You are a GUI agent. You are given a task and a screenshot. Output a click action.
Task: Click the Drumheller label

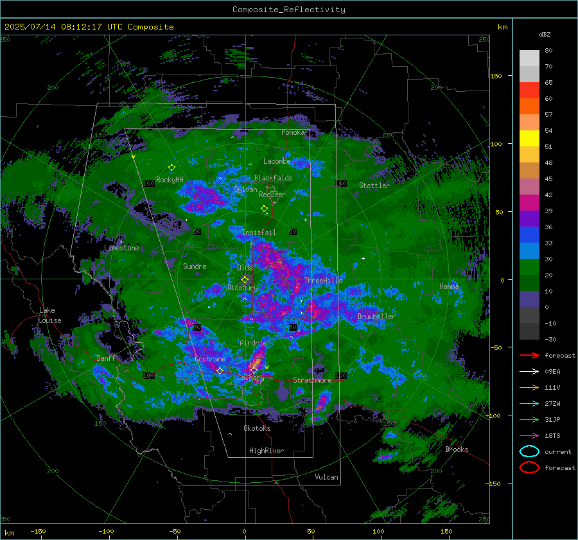(x=376, y=317)
